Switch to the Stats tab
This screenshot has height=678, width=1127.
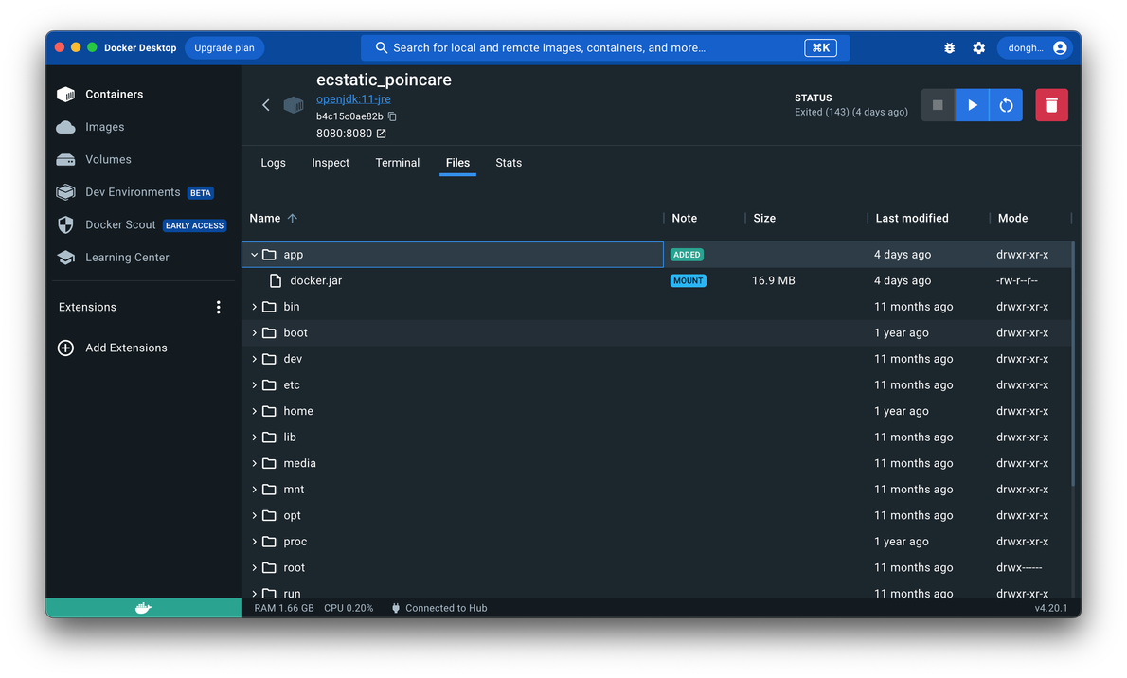pyautogui.click(x=509, y=163)
